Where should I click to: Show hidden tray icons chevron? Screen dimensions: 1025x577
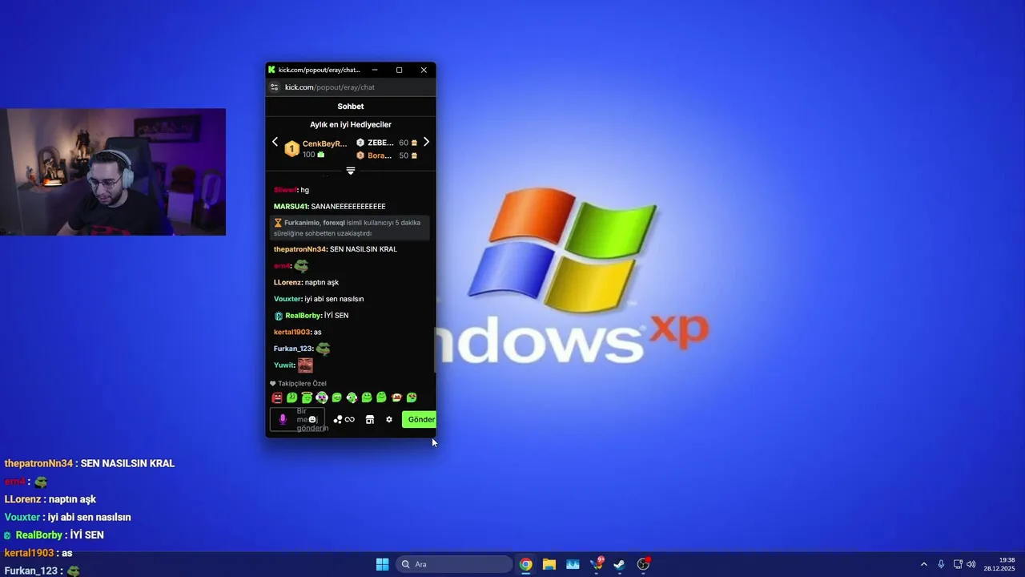click(923, 564)
